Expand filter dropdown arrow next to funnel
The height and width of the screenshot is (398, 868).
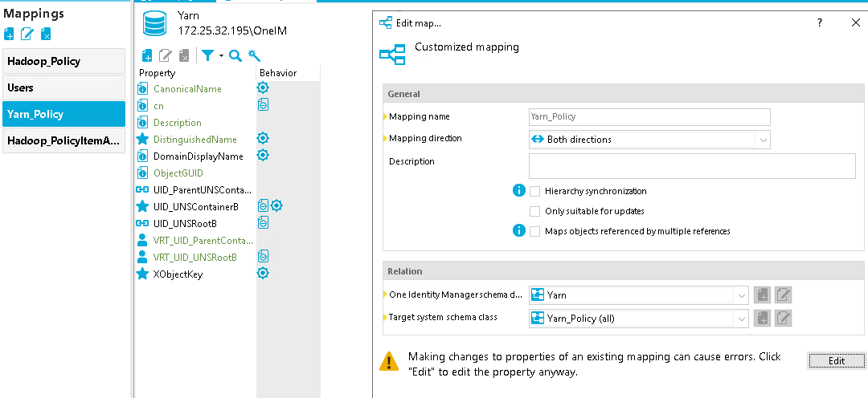click(221, 56)
